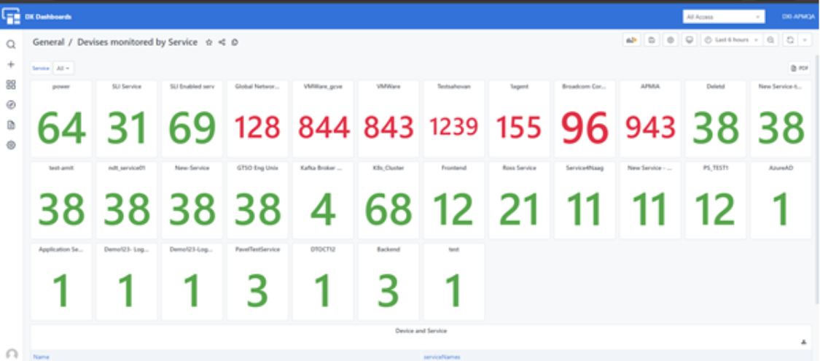
Task: Click the test-amit panel title
Action: pyautogui.click(x=62, y=168)
